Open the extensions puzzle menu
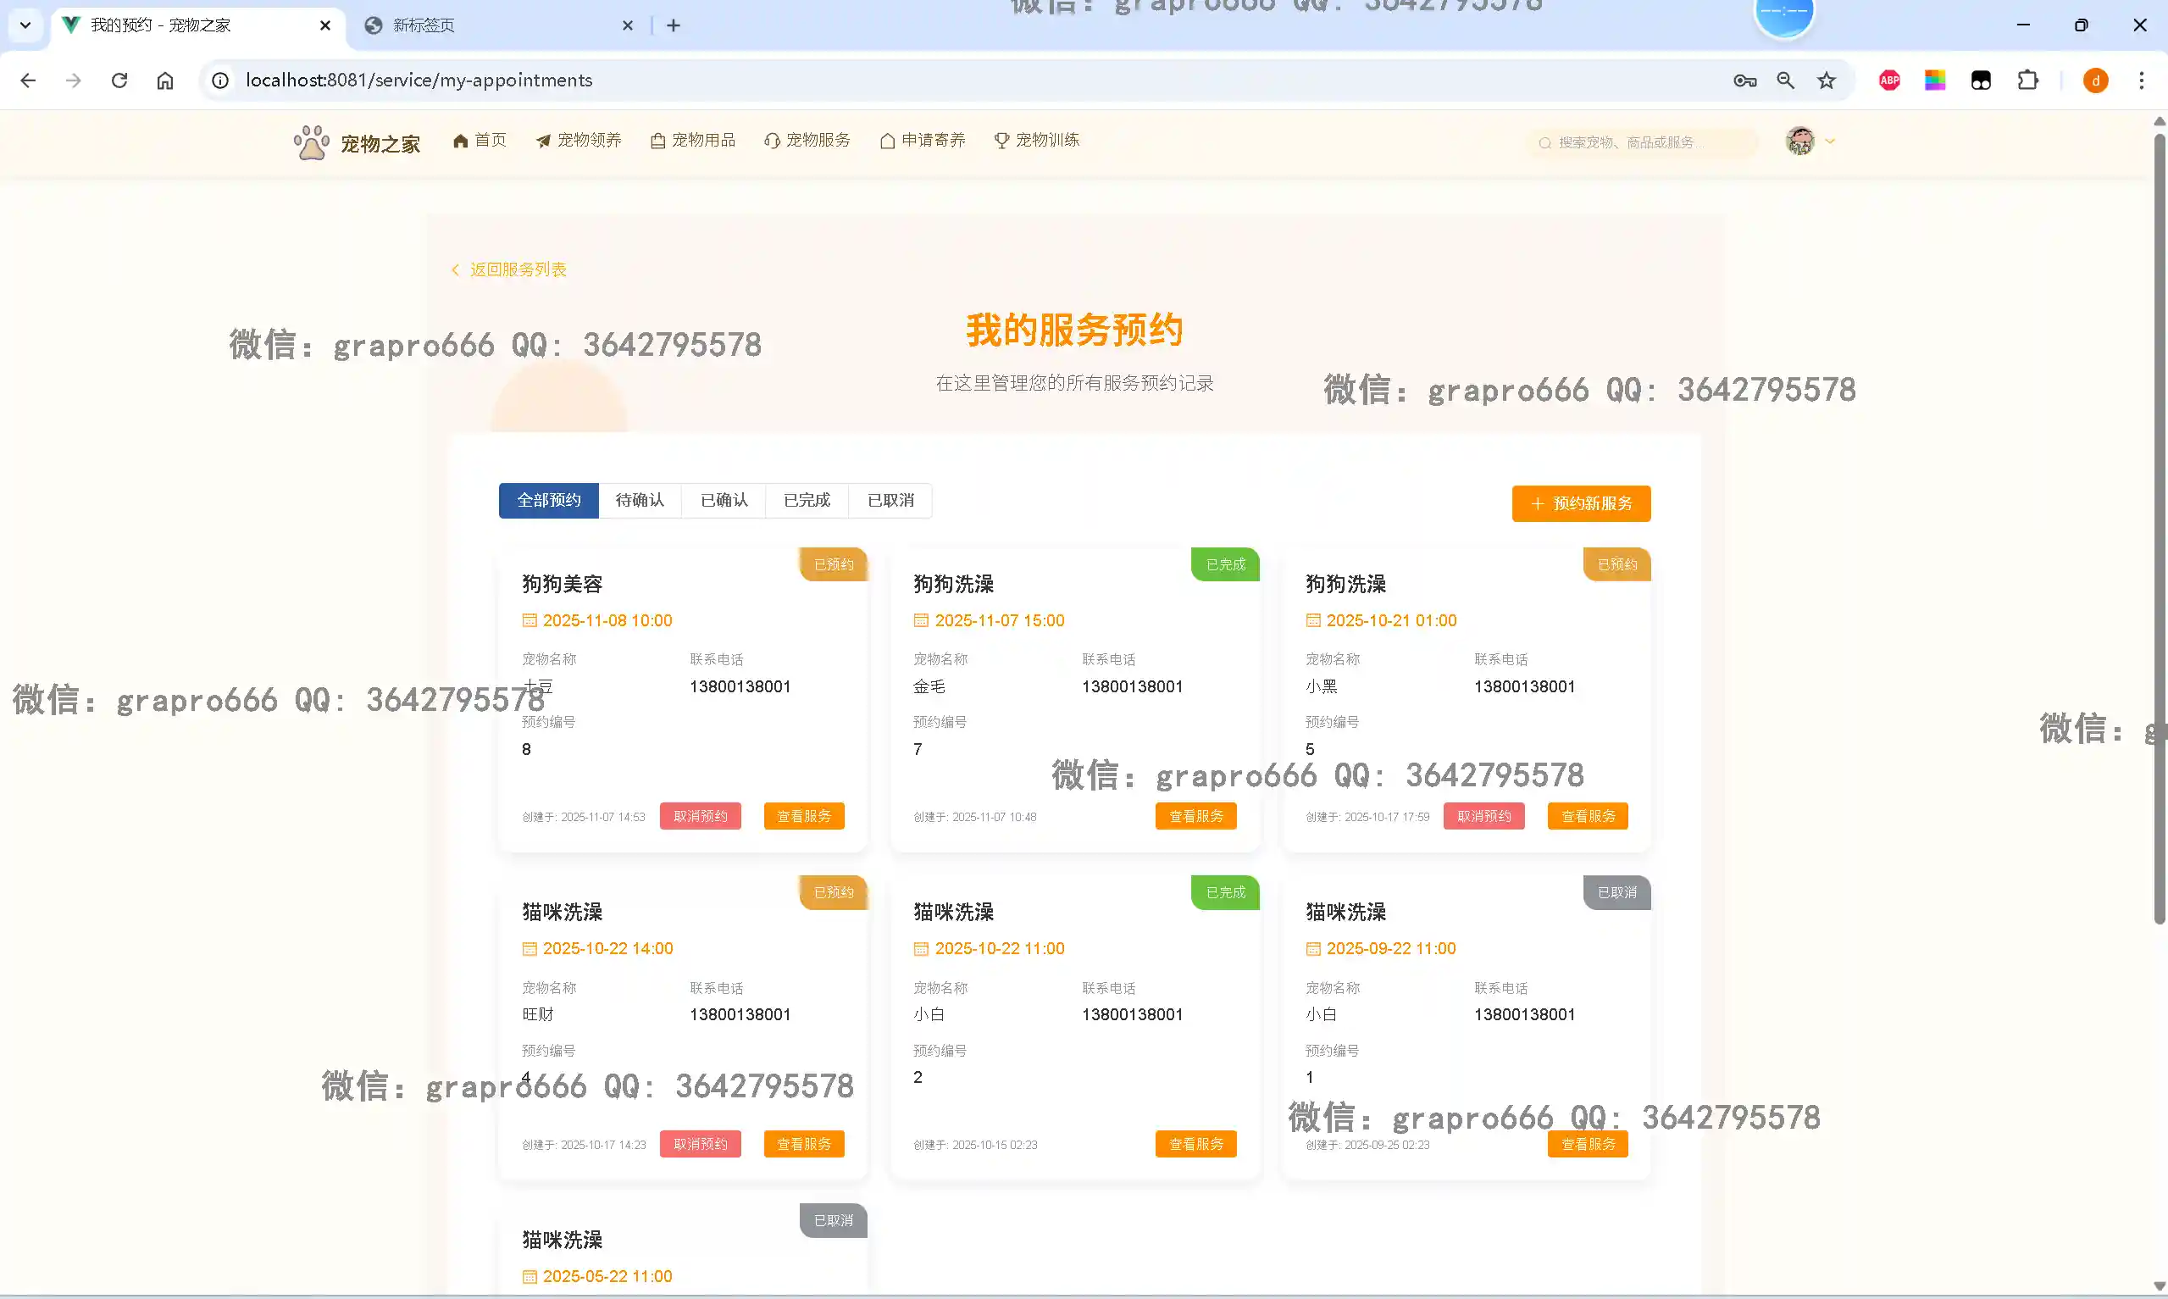The image size is (2168, 1299). pos(2027,80)
